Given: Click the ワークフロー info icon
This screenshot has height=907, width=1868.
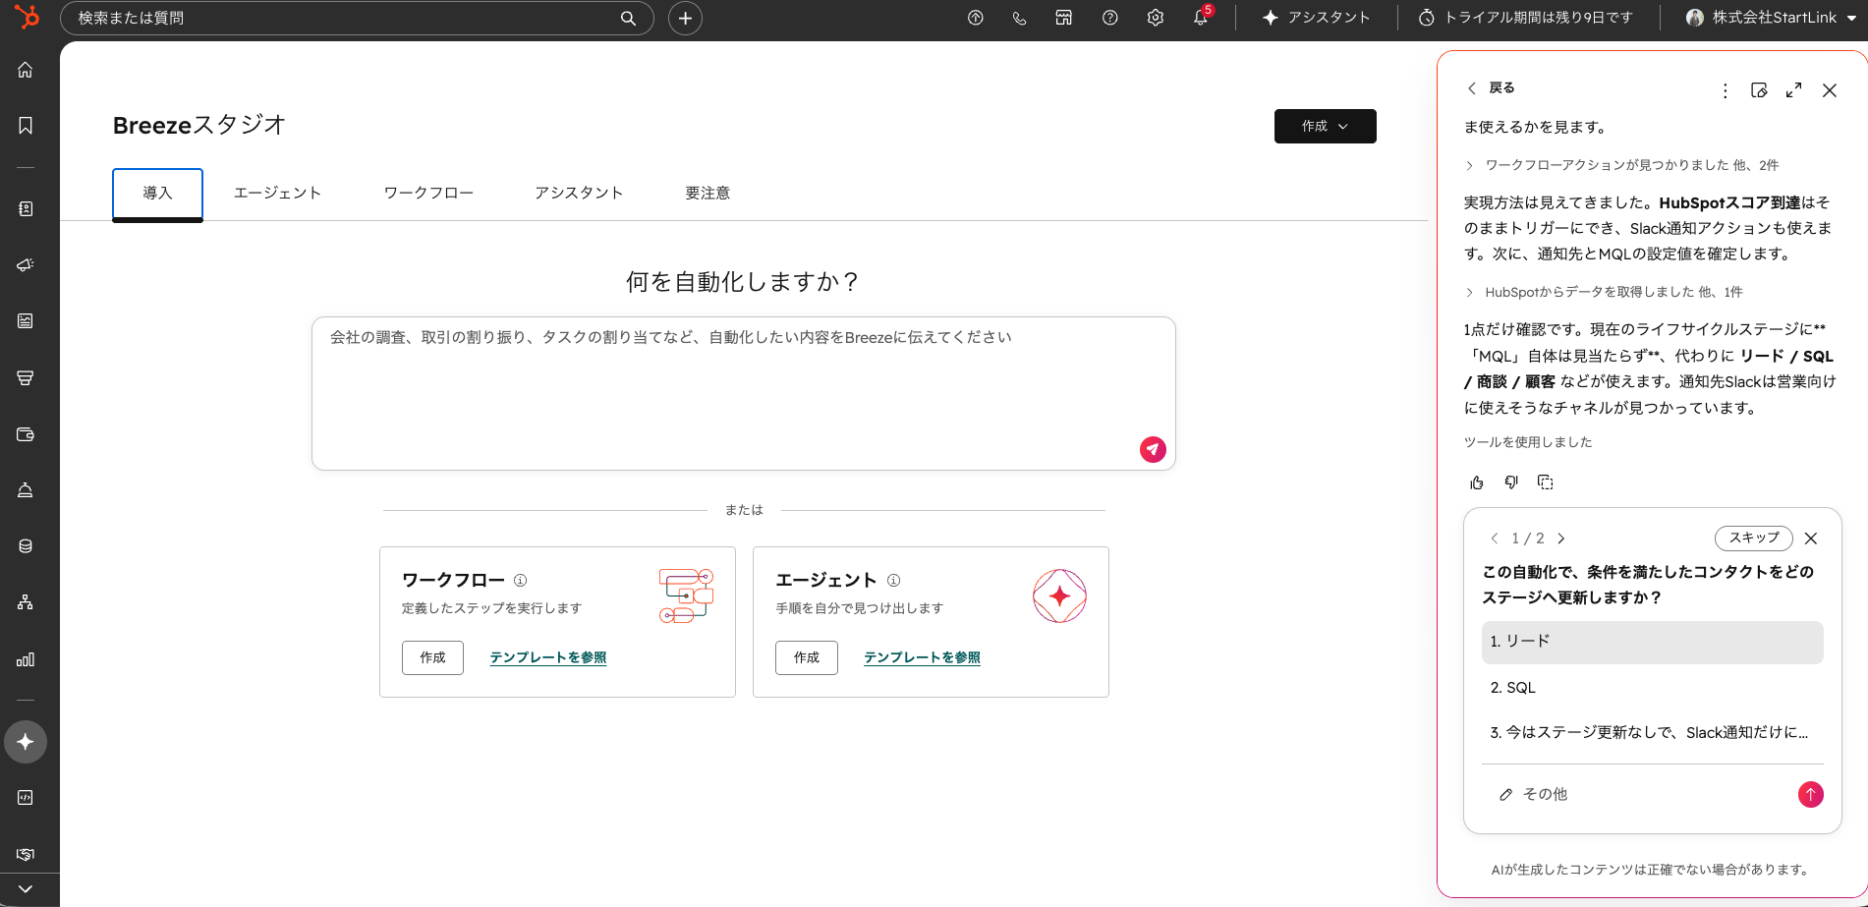Looking at the screenshot, I should coord(521,581).
